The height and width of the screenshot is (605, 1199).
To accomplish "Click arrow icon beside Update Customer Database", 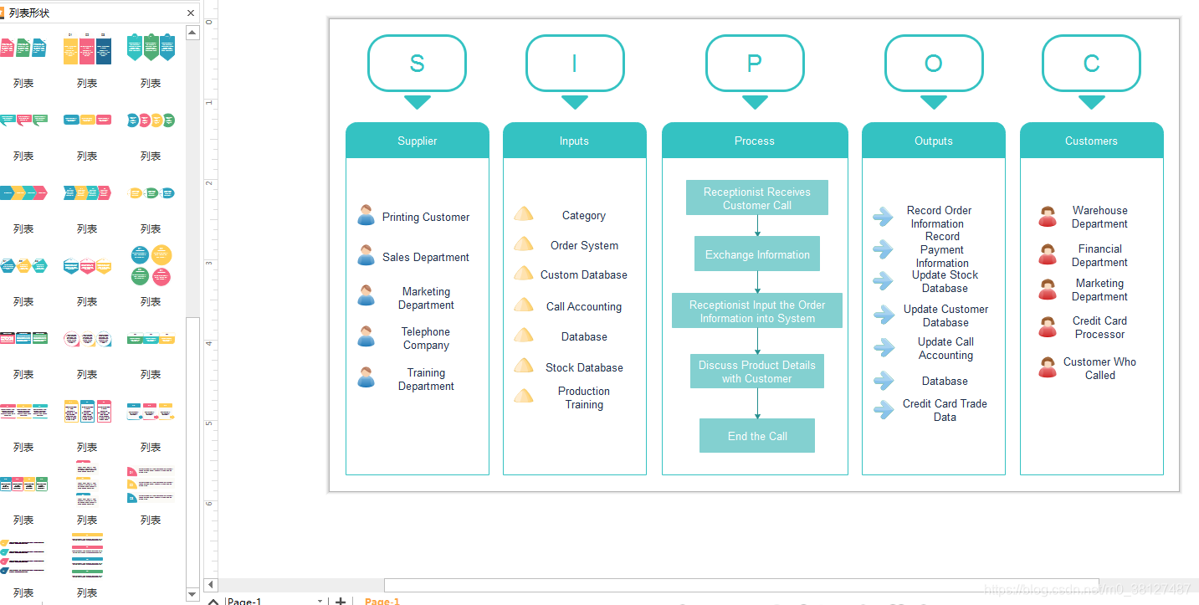I will tap(884, 315).
